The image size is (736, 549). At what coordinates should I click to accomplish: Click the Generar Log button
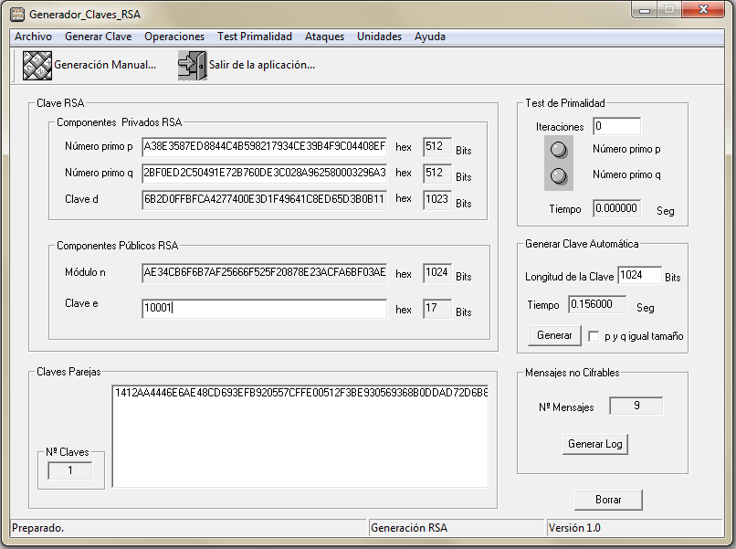pyautogui.click(x=595, y=444)
